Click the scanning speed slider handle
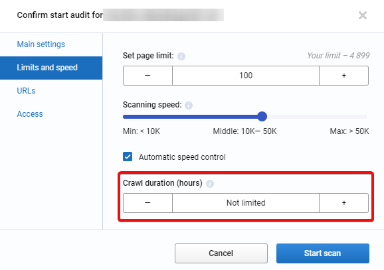384x270 pixels. point(262,116)
